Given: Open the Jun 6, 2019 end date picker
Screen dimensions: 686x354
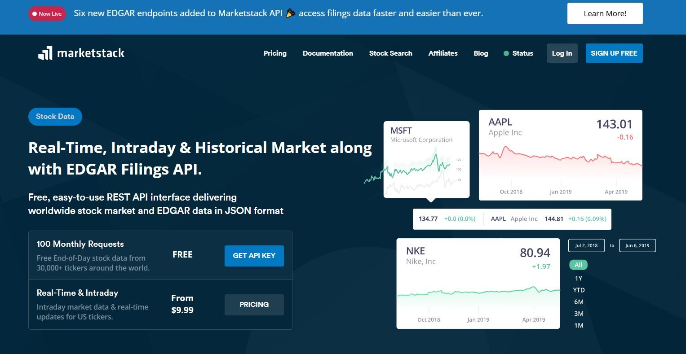Looking at the screenshot, I should (x=637, y=245).
